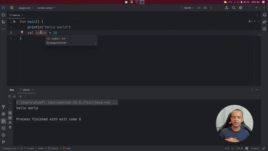Open editor tab options menu
The image size is (268, 151).
point(257,15)
